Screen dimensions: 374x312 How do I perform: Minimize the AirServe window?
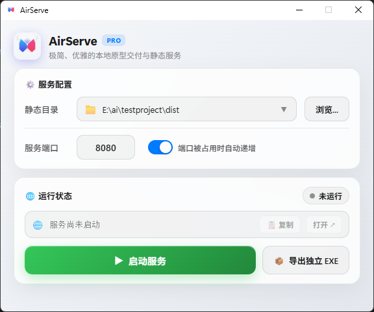299,10
